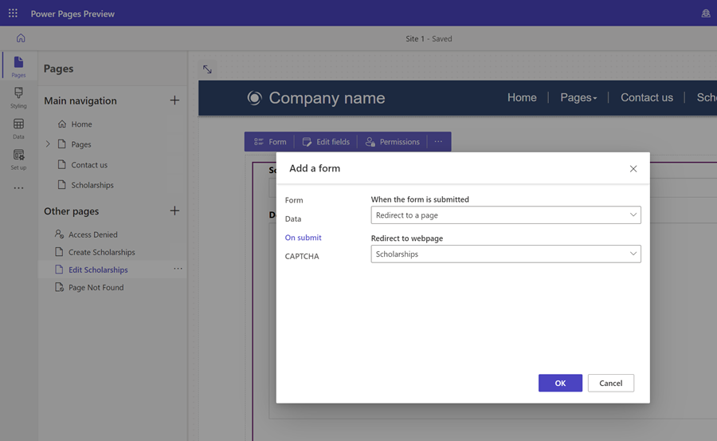
Task: Select Access Denied page
Action: click(92, 234)
